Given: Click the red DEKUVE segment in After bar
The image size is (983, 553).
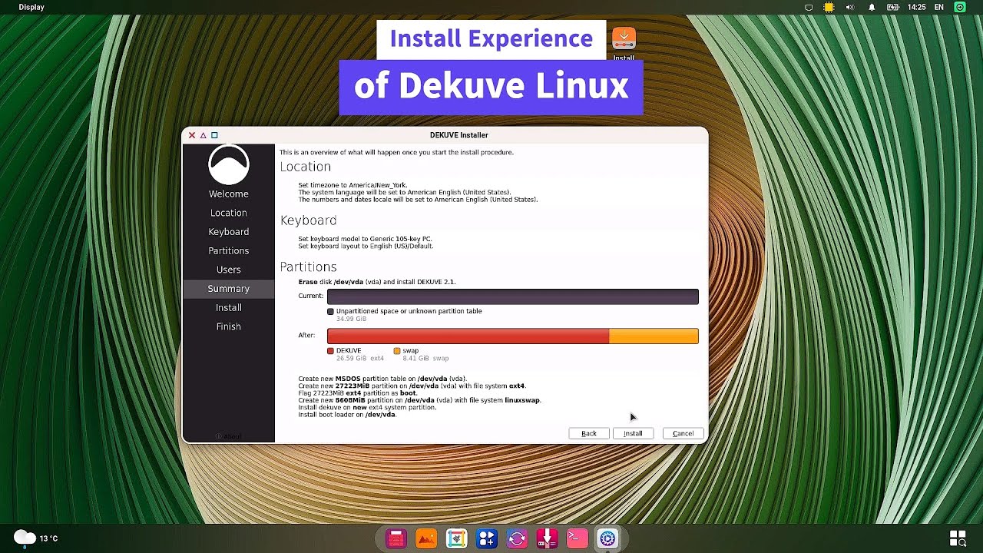Looking at the screenshot, I should click(x=468, y=336).
